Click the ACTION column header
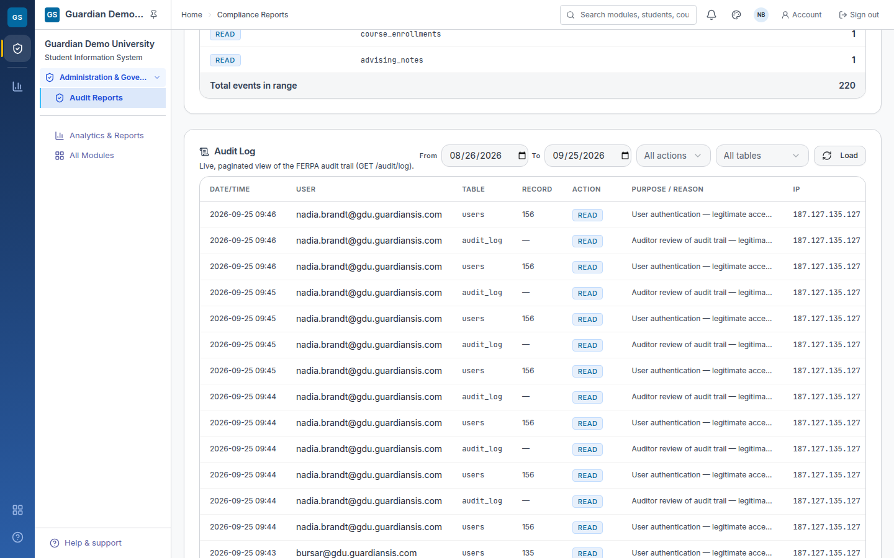 click(x=586, y=189)
